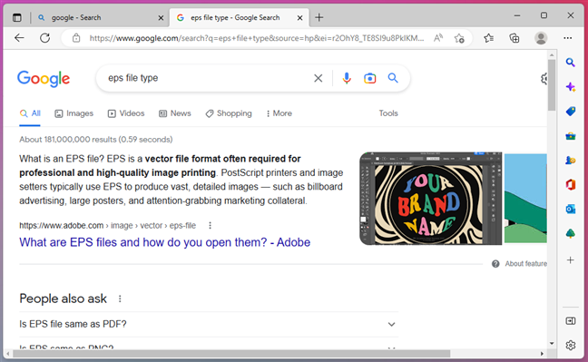Clear the Google search query

318,78
